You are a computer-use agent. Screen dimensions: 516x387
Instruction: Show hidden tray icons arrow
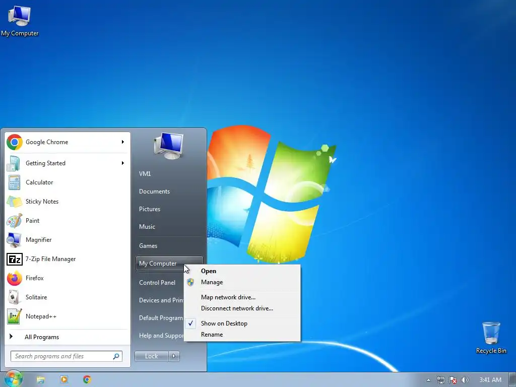point(428,380)
